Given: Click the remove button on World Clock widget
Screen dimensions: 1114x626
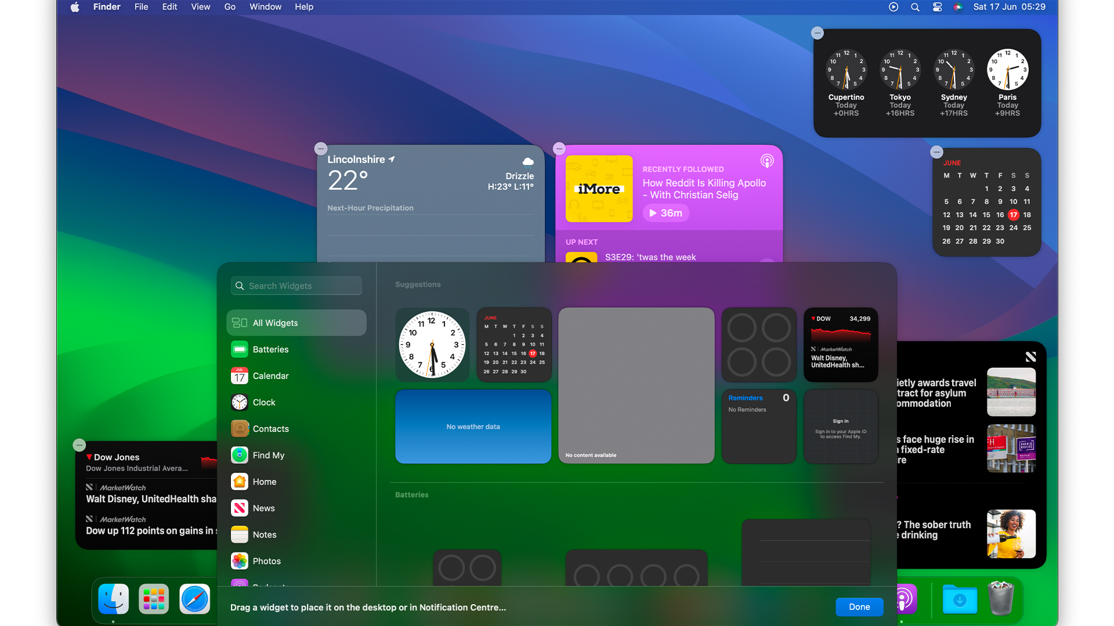Looking at the screenshot, I should 818,33.
